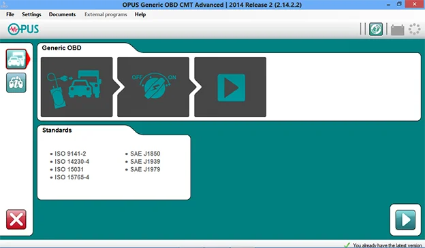The height and width of the screenshot is (248, 425).
Task: Open the help question mark toolbar icon
Action: (376, 29)
